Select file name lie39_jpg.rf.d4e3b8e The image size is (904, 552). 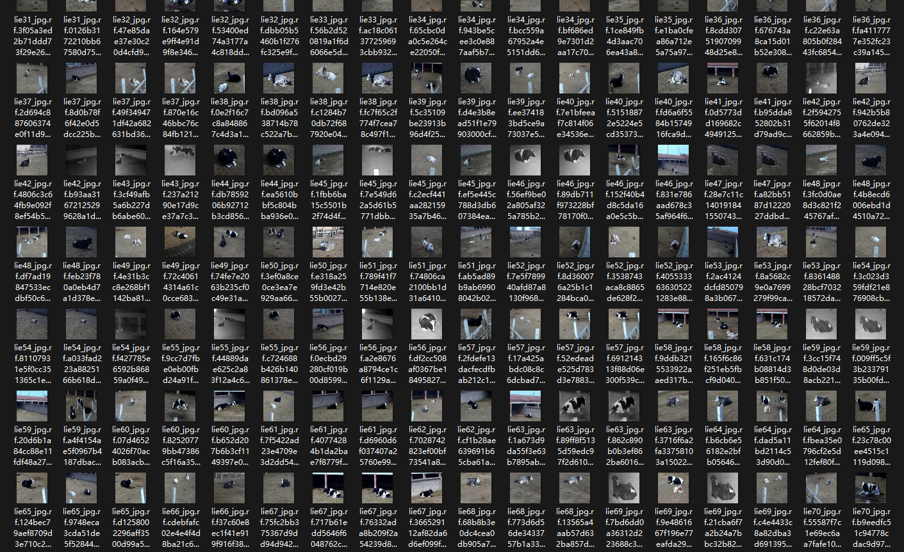[476, 118]
